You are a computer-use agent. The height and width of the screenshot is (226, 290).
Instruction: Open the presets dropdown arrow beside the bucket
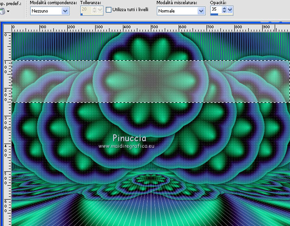click(x=8, y=11)
